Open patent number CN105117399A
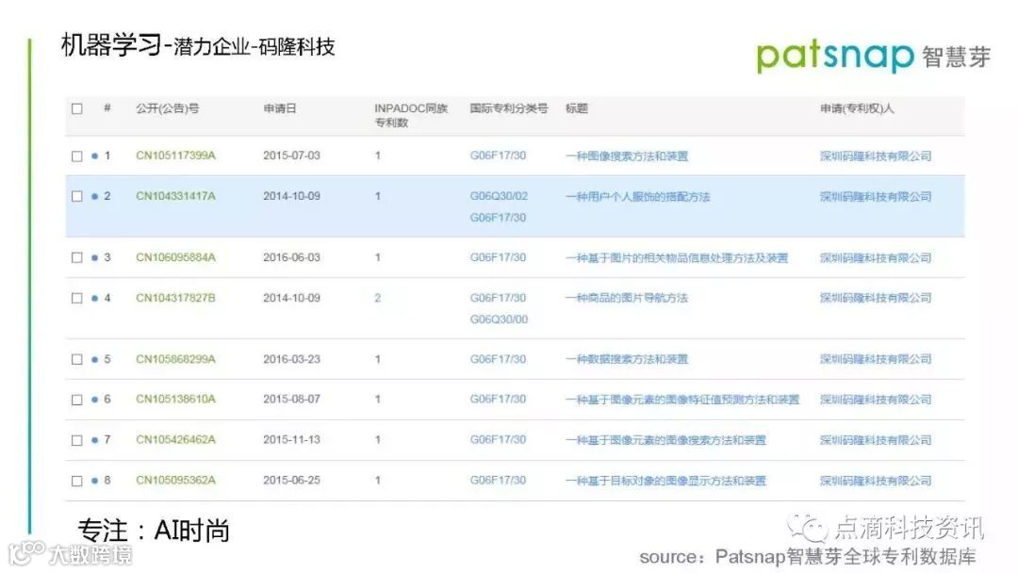The height and width of the screenshot is (573, 1018). coord(175,156)
